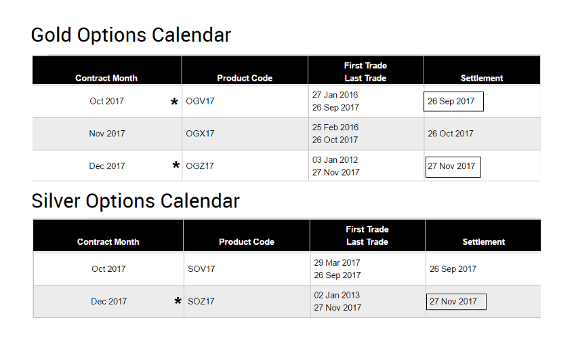Click product code OGZ17
Image resolution: width=576 pixels, height=356 pixels.
click(200, 166)
